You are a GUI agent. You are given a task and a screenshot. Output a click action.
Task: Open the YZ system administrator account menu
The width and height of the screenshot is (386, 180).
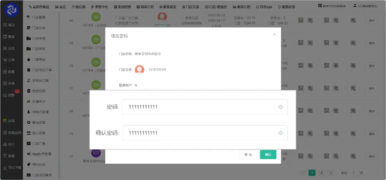point(365,6)
